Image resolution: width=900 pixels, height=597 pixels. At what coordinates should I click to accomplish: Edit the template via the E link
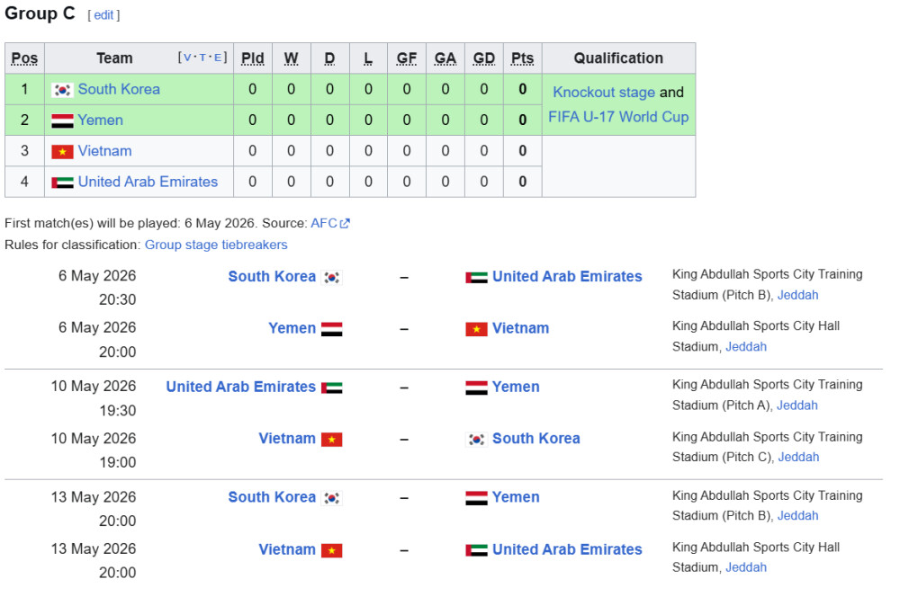pos(217,58)
